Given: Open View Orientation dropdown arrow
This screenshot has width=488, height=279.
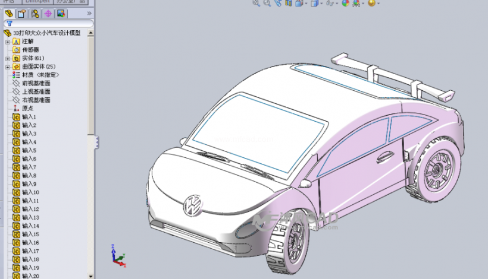Looking at the screenshot, I should (306, 4).
